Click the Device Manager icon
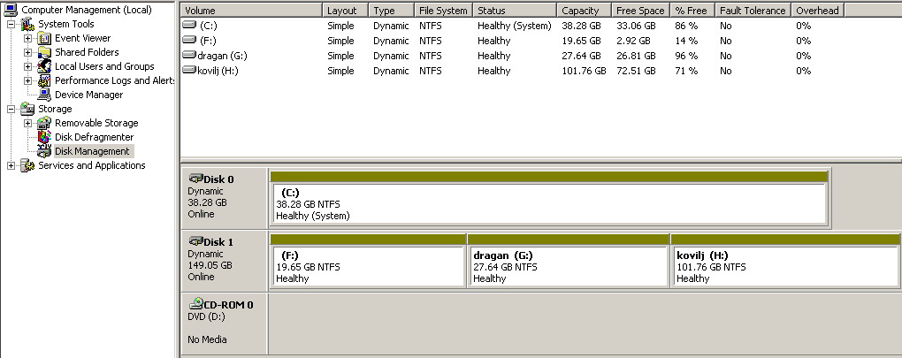The height and width of the screenshot is (358, 902). click(44, 95)
